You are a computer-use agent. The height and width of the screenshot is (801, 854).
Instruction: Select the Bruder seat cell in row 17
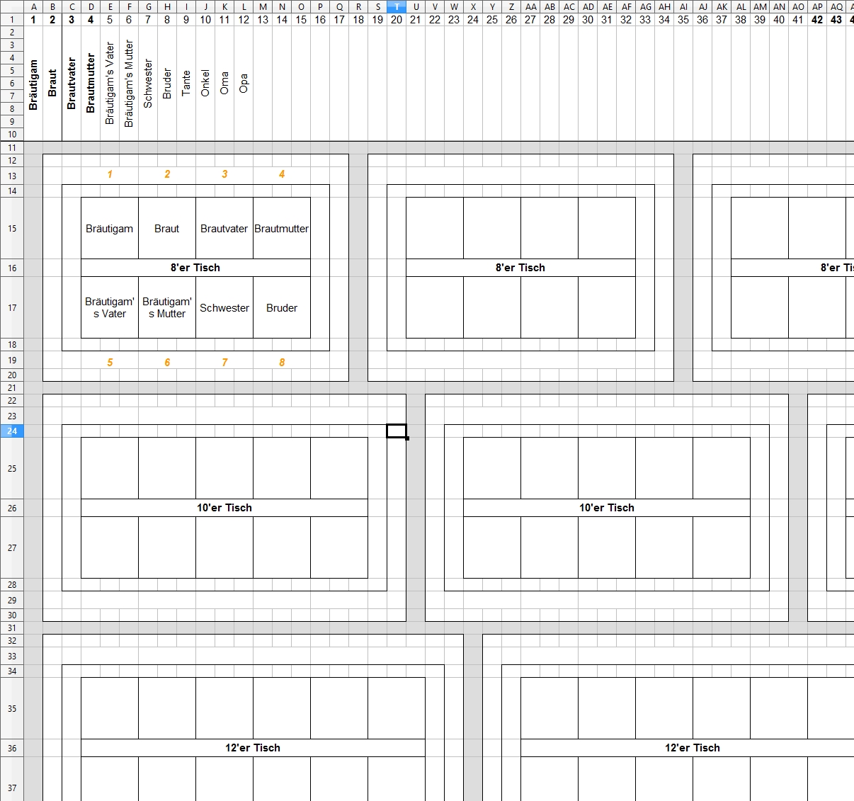pos(281,308)
